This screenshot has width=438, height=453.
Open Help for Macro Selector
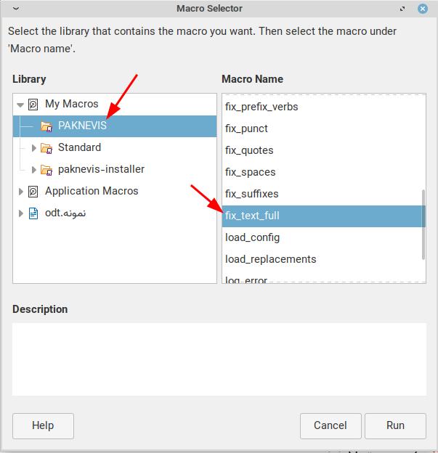43,425
